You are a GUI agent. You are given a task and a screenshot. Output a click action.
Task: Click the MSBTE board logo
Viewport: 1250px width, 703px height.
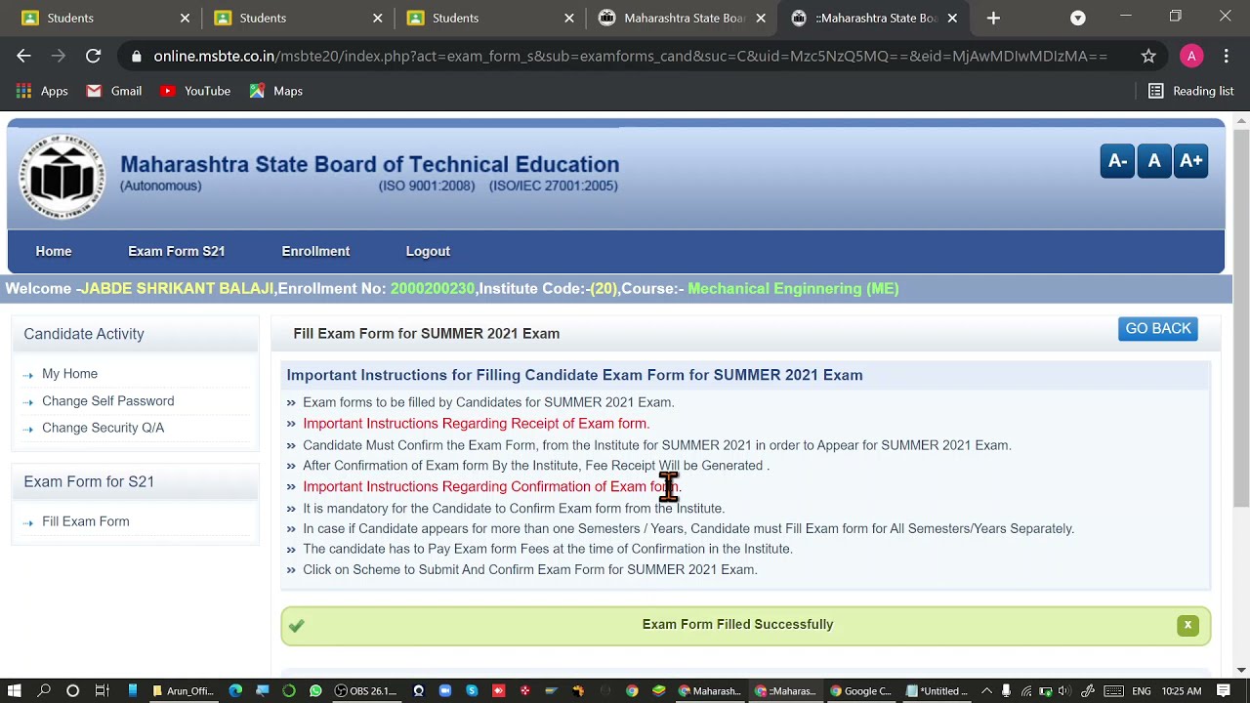(x=62, y=177)
